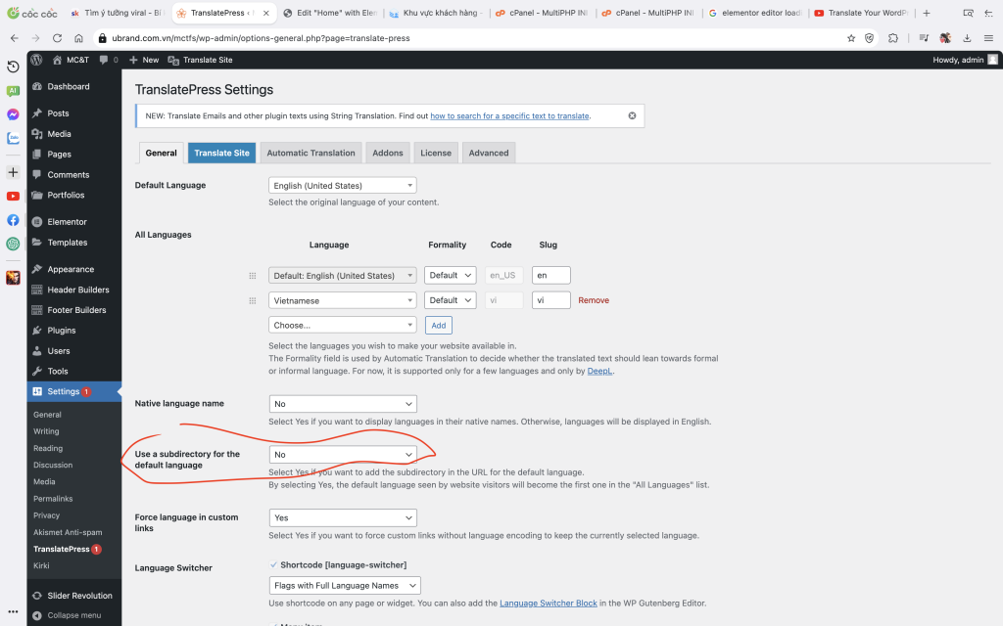Open the Elementor menu item icon
Viewport: 1003px width, 626px height.
[x=35, y=221]
